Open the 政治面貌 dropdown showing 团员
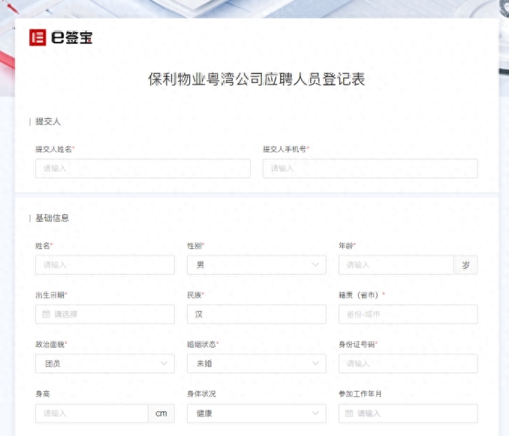 (105, 363)
